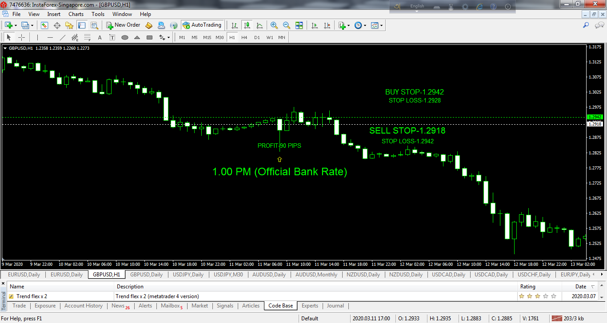This screenshot has height=323, width=607.
Task: Open the MetaEditor book icon
Action: click(149, 25)
